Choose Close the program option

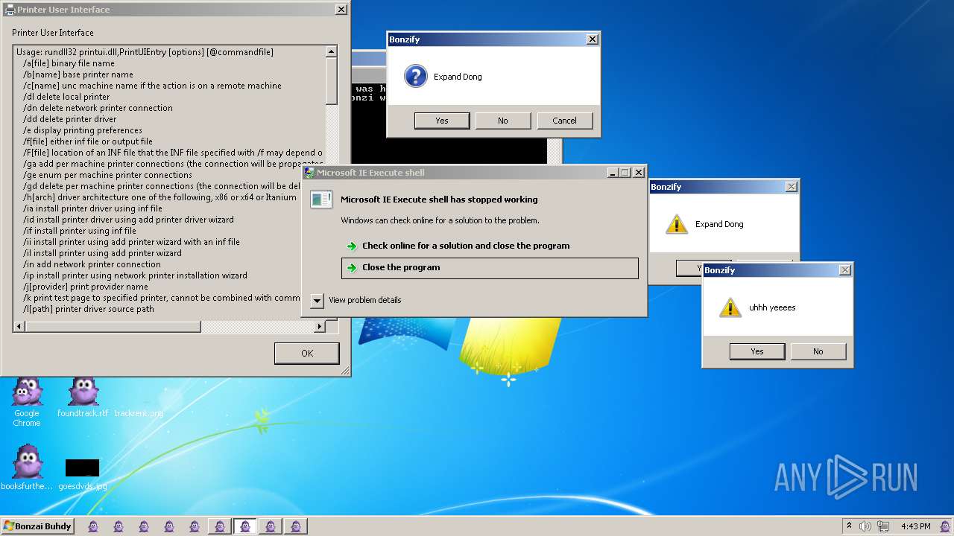click(x=490, y=268)
